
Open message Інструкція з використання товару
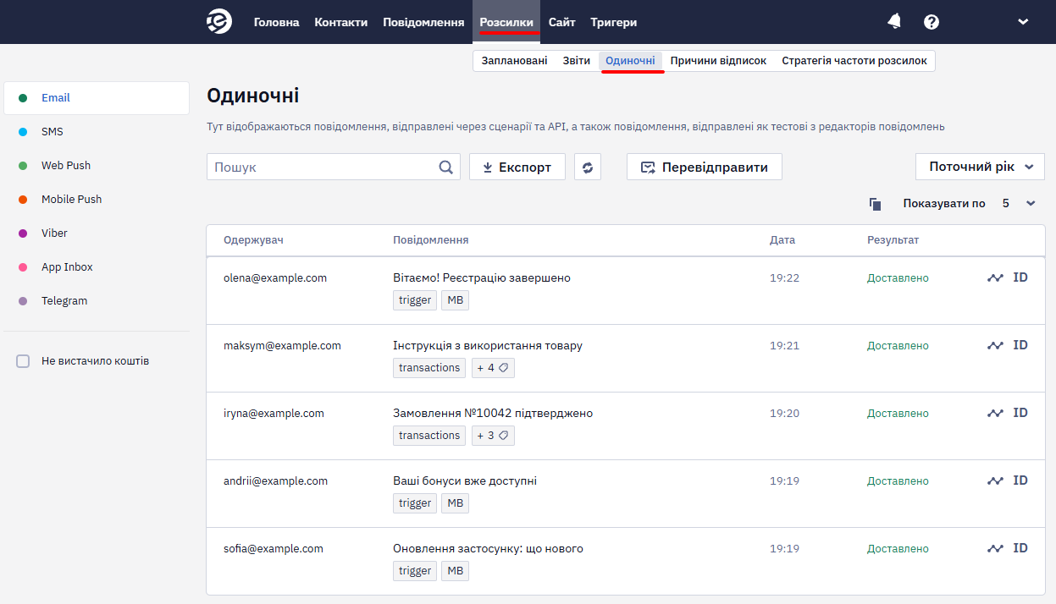click(x=488, y=345)
